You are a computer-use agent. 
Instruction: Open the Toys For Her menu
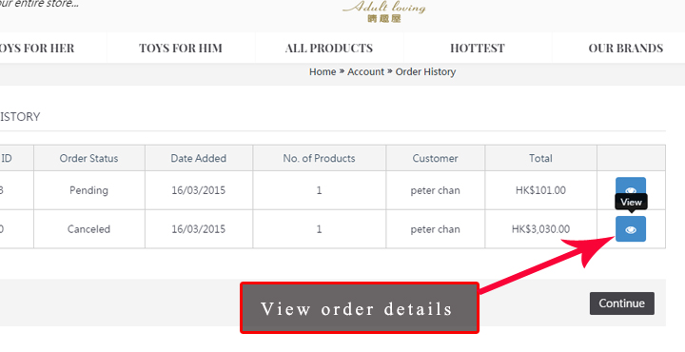point(37,48)
